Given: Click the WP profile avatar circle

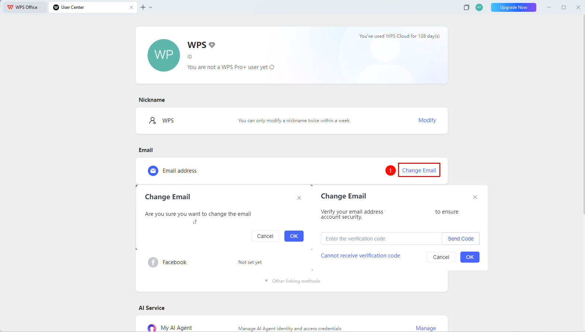Looking at the screenshot, I should (x=164, y=55).
